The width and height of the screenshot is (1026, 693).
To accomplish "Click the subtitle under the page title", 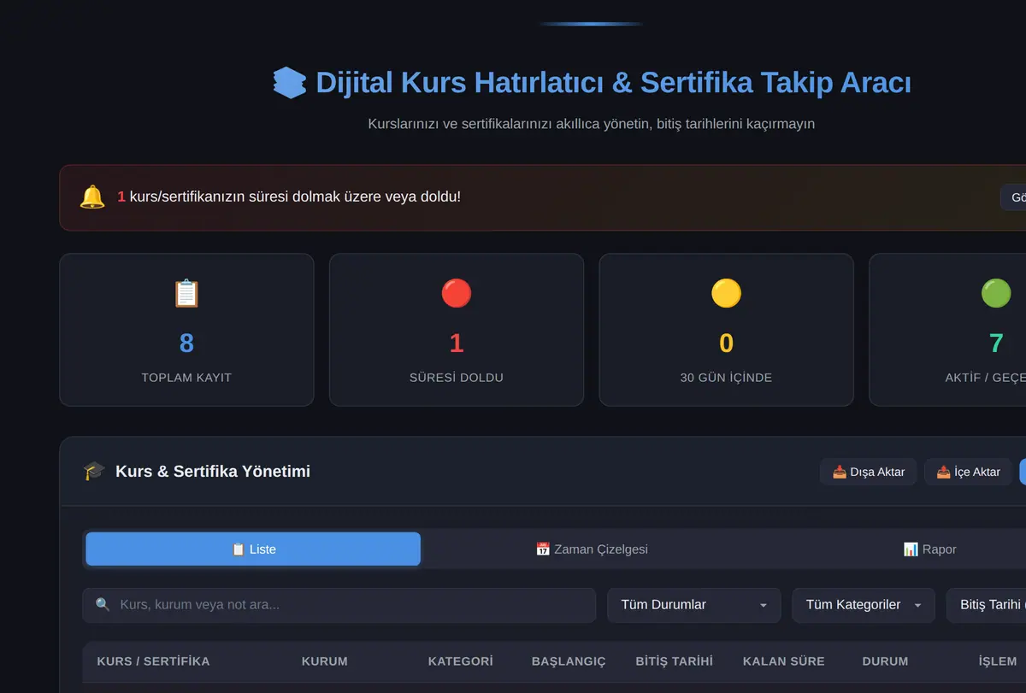I will coord(592,124).
